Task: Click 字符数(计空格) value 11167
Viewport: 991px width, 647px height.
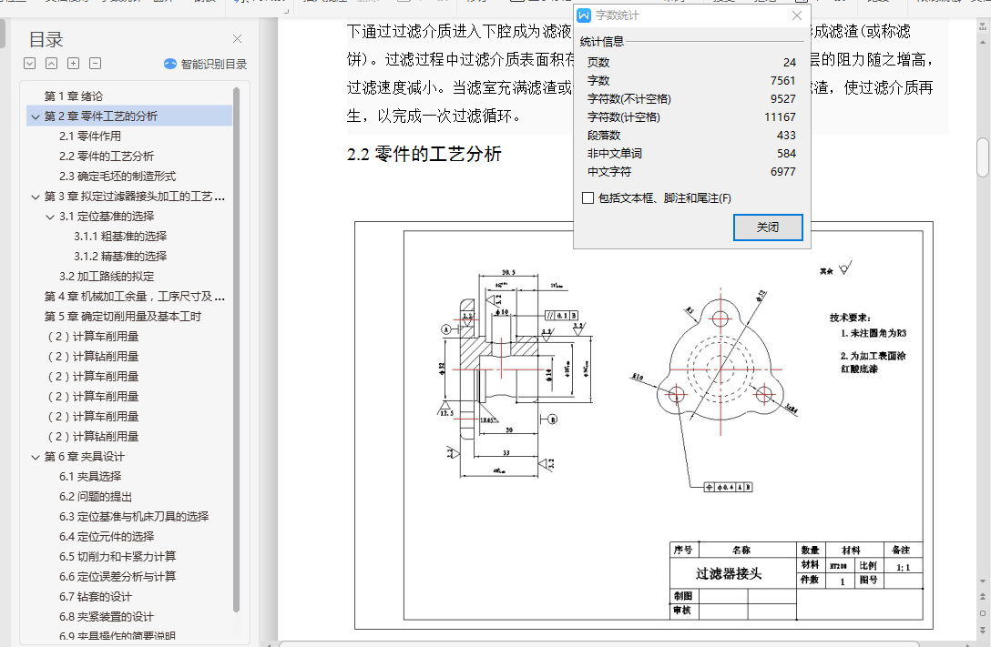Action: [780, 117]
